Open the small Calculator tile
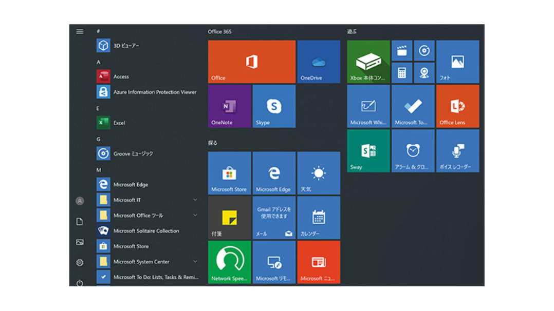The image size is (554, 311). (402, 73)
